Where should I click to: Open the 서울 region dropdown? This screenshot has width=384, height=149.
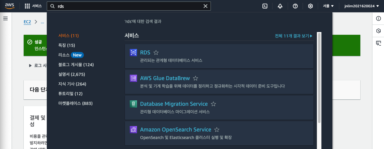coord(328,6)
